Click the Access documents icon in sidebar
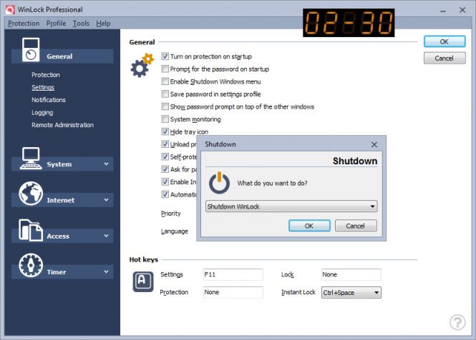This screenshot has height=340, width=476. pos(31,230)
